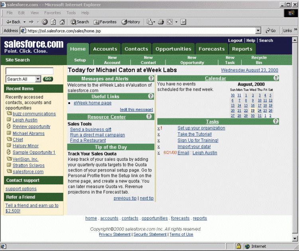Switch to the Reports tab
The height and width of the screenshot is (251, 299).
point(242,49)
